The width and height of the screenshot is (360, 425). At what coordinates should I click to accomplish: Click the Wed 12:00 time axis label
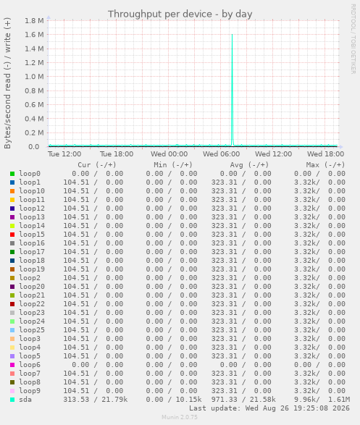(273, 154)
